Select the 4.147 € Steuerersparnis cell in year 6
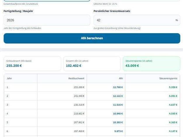This screenshot has height=137, width=183. (173, 131)
